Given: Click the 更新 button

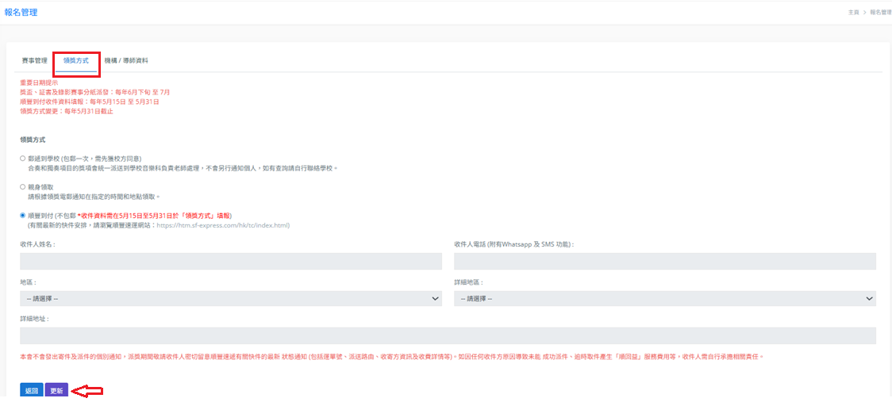Looking at the screenshot, I should tap(56, 391).
